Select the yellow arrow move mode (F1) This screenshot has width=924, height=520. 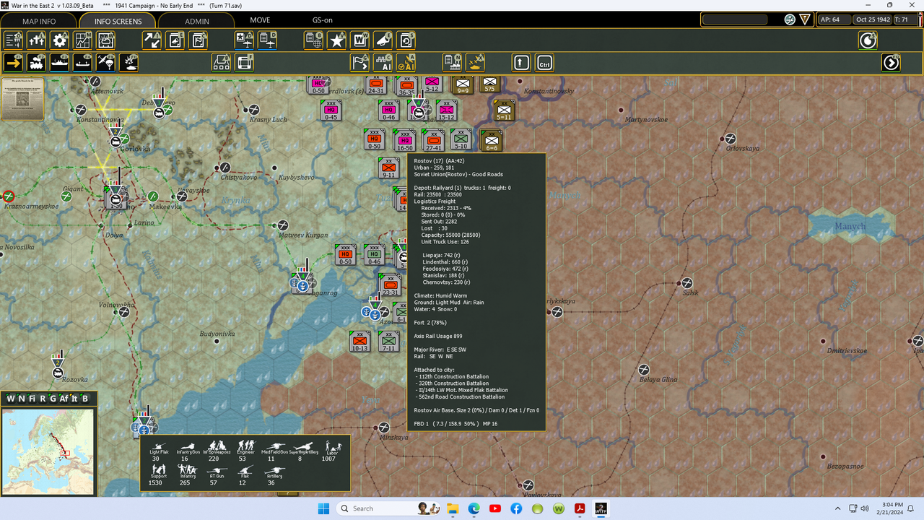pos(14,63)
